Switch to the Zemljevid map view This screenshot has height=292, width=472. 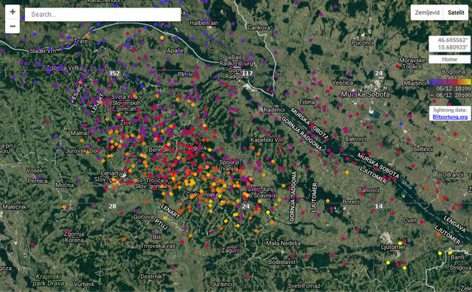427,13
